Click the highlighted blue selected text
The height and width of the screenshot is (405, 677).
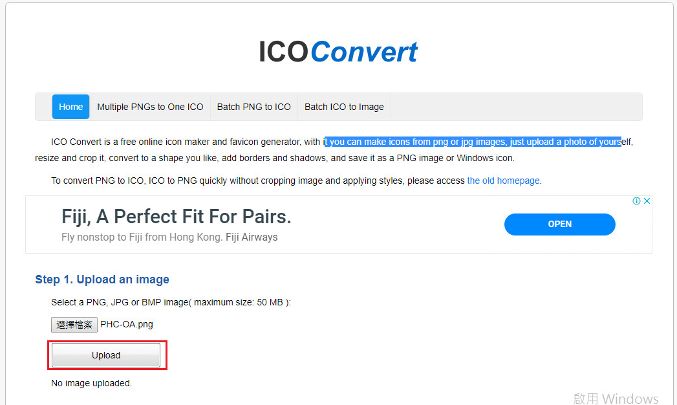pos(472,142)
